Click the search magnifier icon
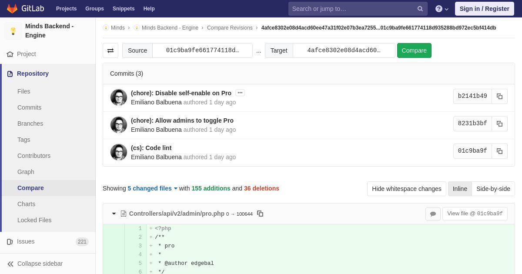The image size is (522, 274). (x=420, y=9)
